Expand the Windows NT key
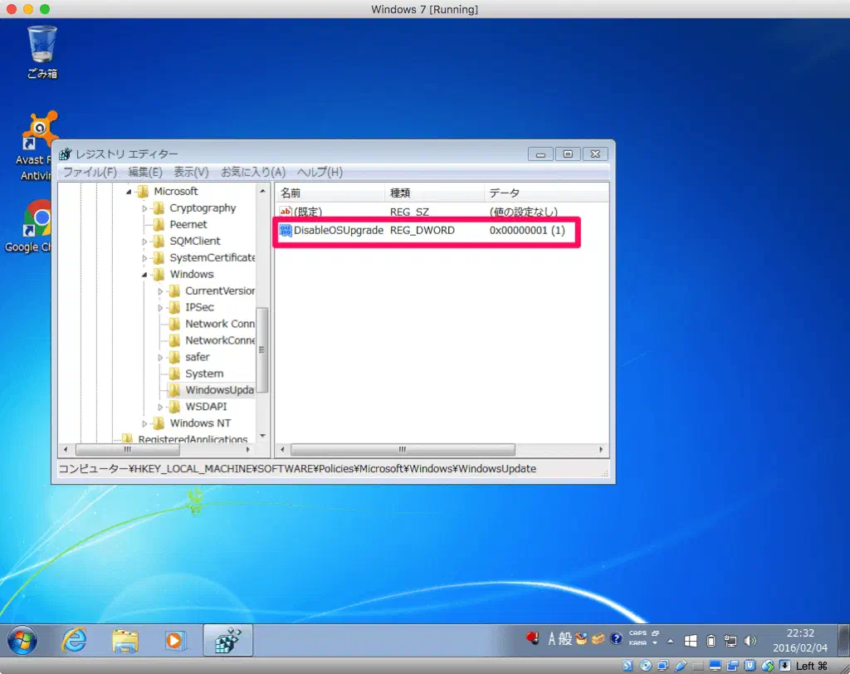The image size is (850, 674). 145,423
